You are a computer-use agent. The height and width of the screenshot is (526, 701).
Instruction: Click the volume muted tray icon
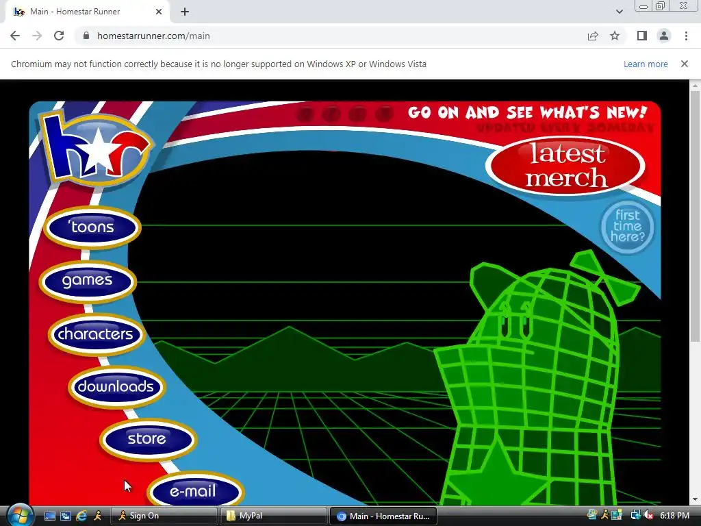coord(649,516)
